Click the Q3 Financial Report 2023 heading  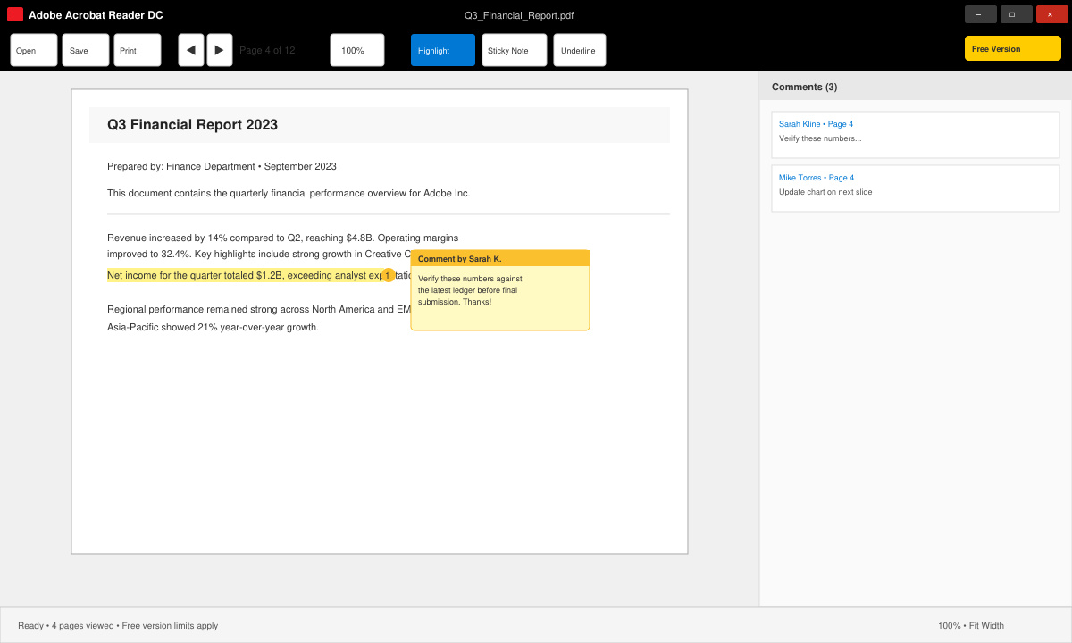(x=192, y=125)
